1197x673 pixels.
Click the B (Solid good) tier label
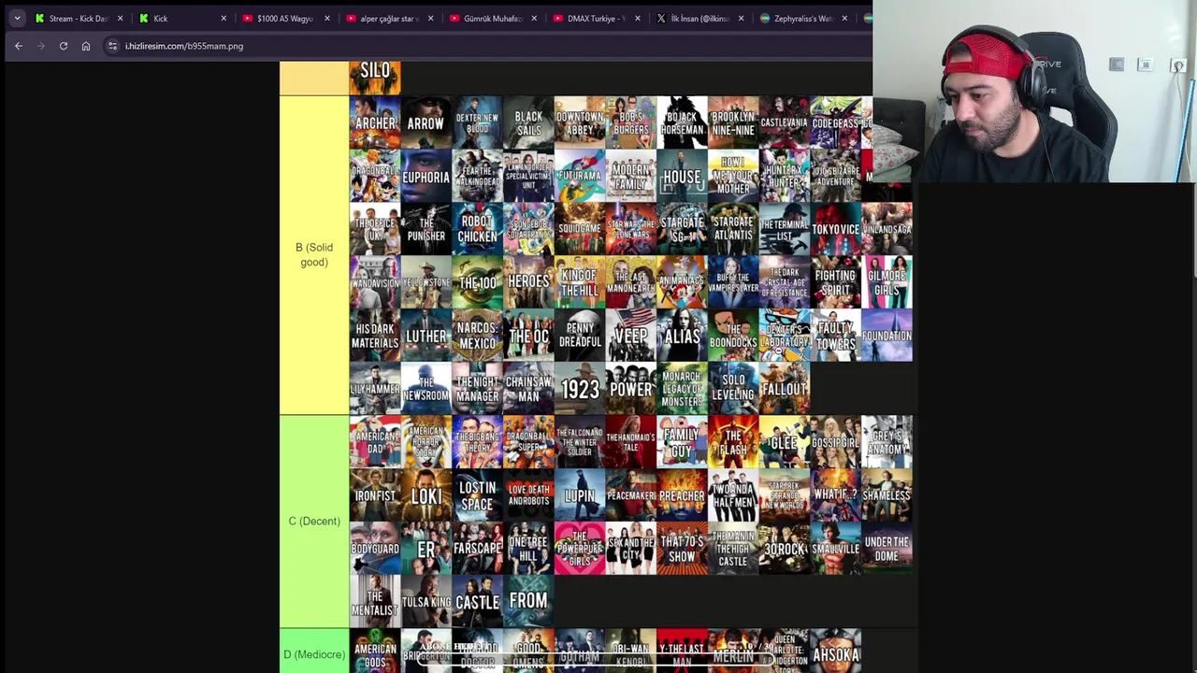(314, 254)
